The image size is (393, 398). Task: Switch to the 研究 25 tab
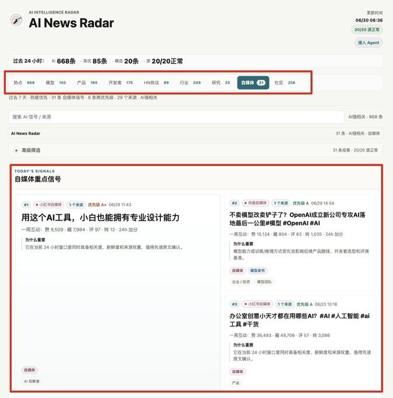point(221,83)
